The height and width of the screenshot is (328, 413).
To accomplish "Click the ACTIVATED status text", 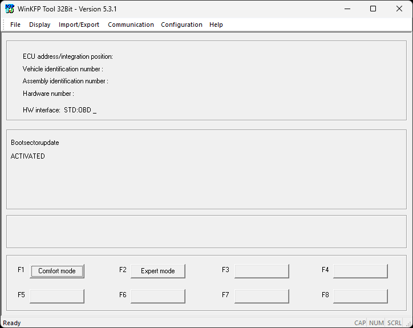I will click(27, 156).
